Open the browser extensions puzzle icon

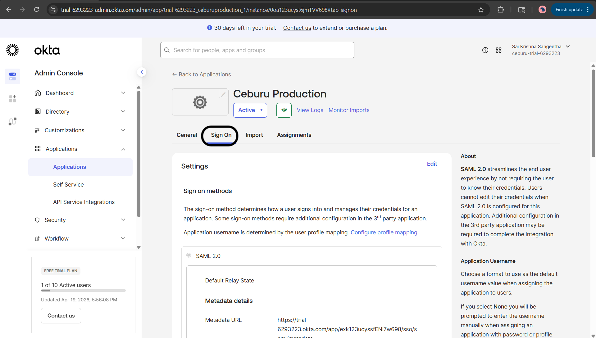tap(501, 10)
